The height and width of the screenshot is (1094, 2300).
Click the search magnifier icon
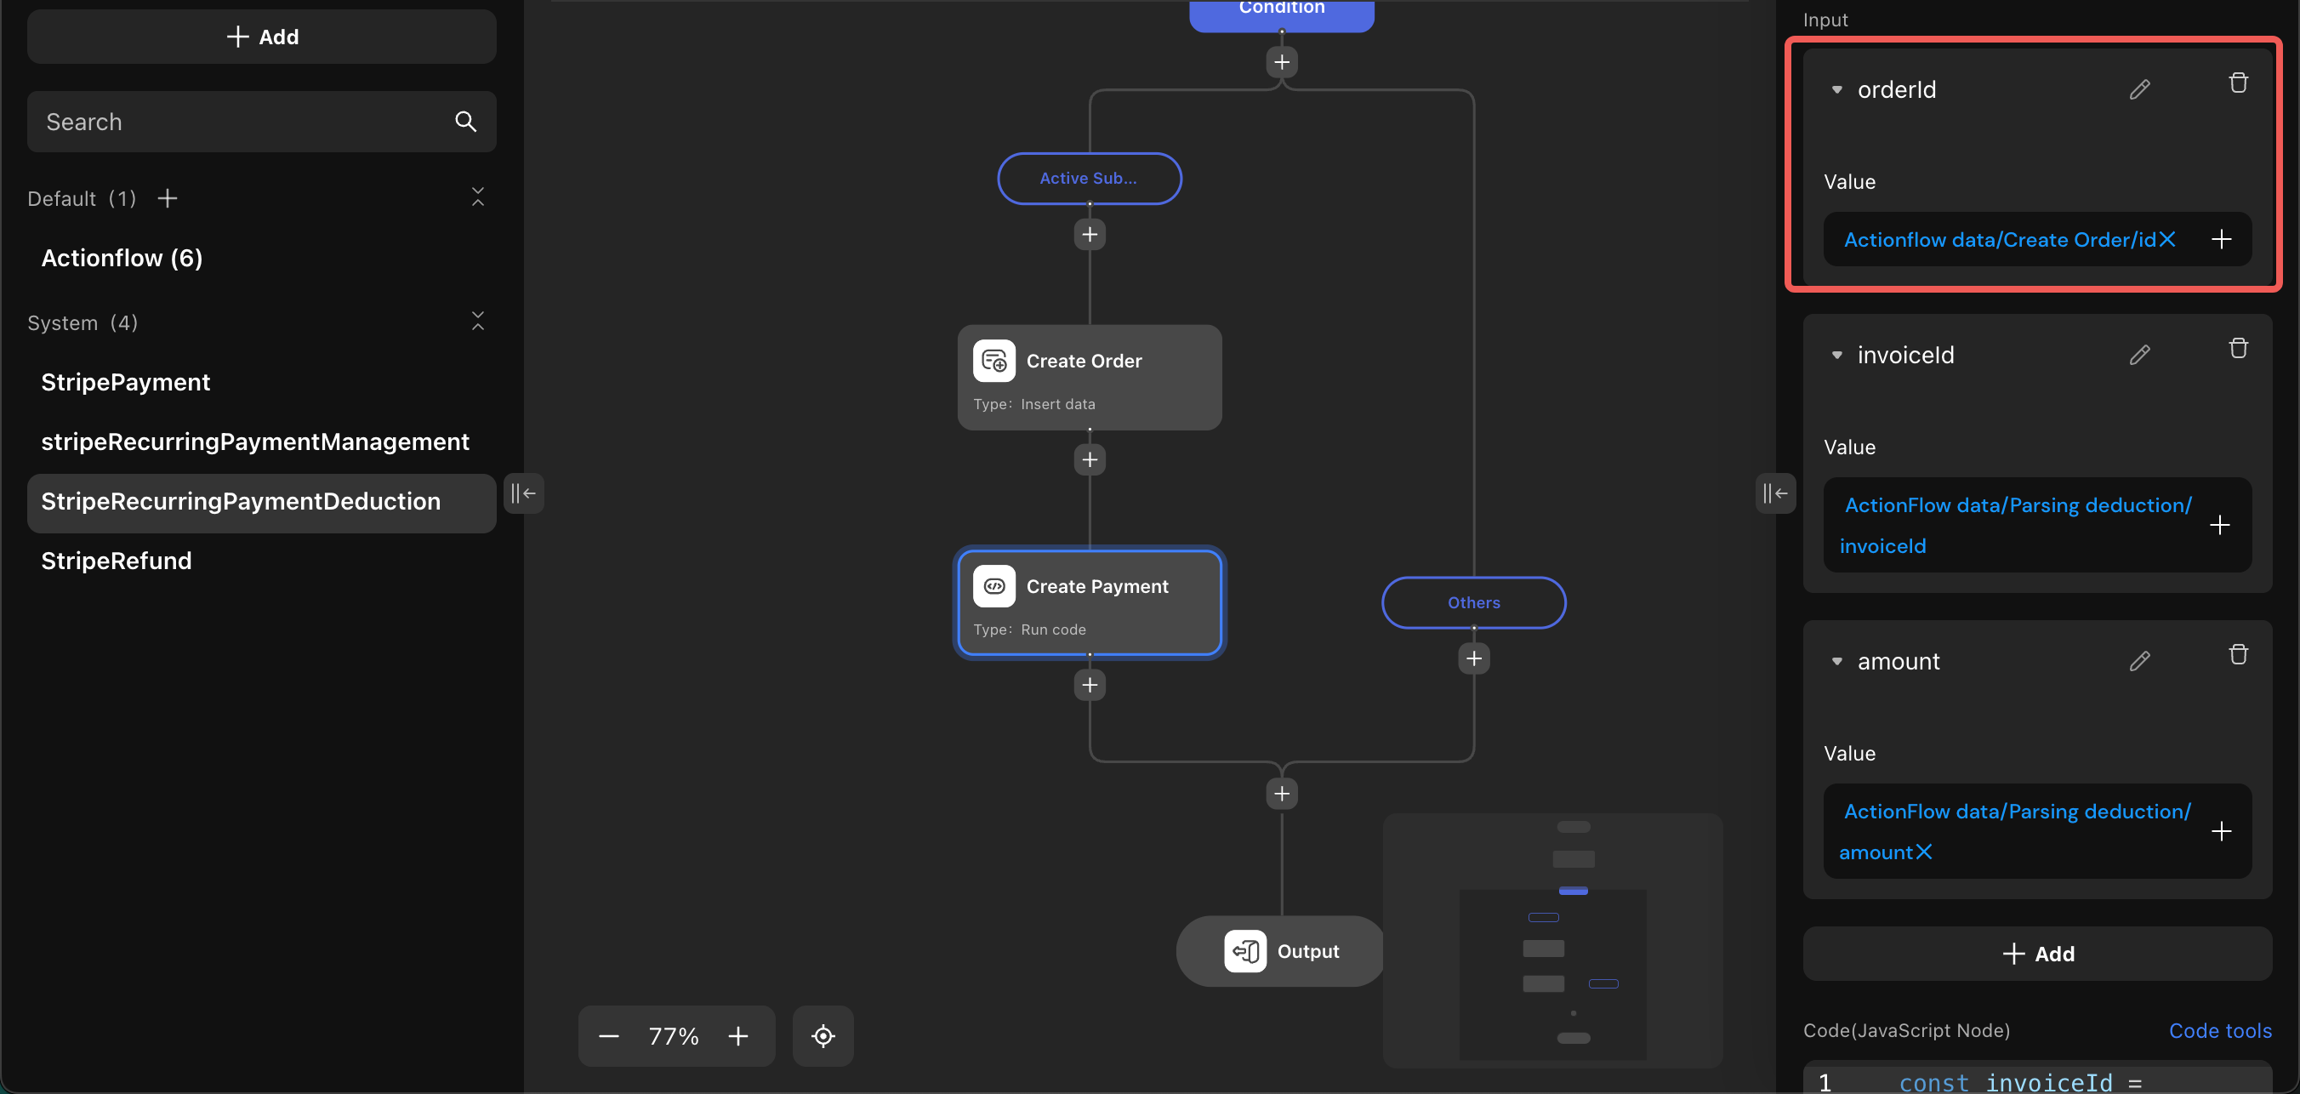click(x=465, y=122)
